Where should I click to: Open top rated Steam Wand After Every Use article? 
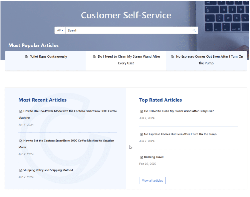179,111
